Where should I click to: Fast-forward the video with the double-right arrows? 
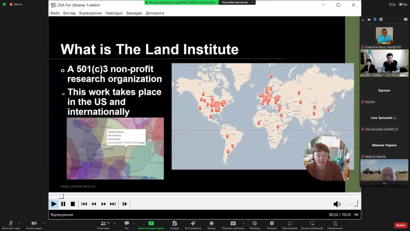pyautogui.click(x=103, y=204)
